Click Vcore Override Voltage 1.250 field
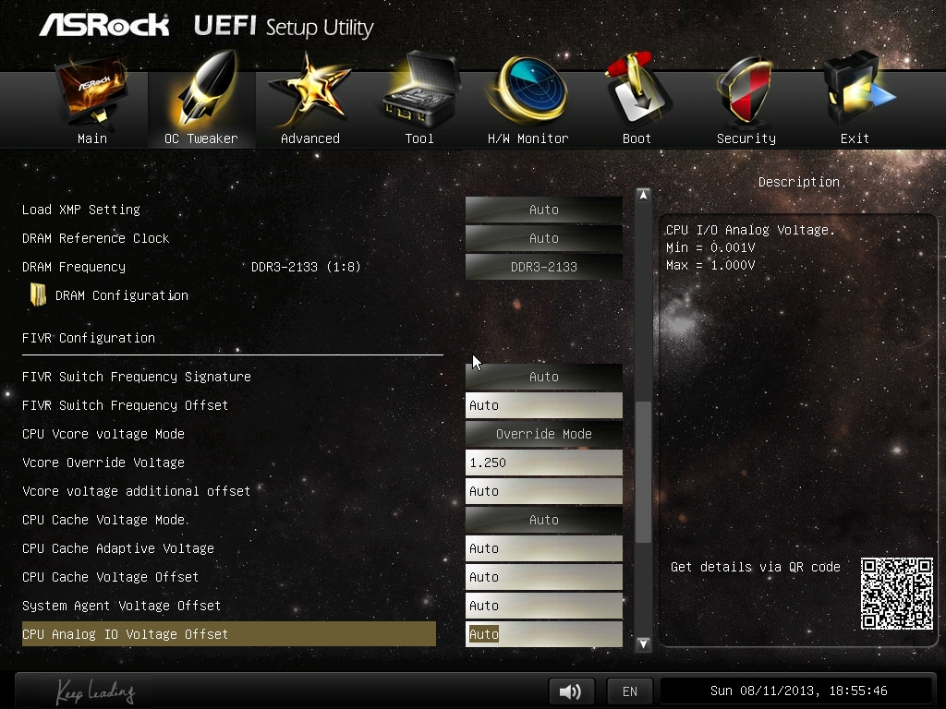 (543, 463)
